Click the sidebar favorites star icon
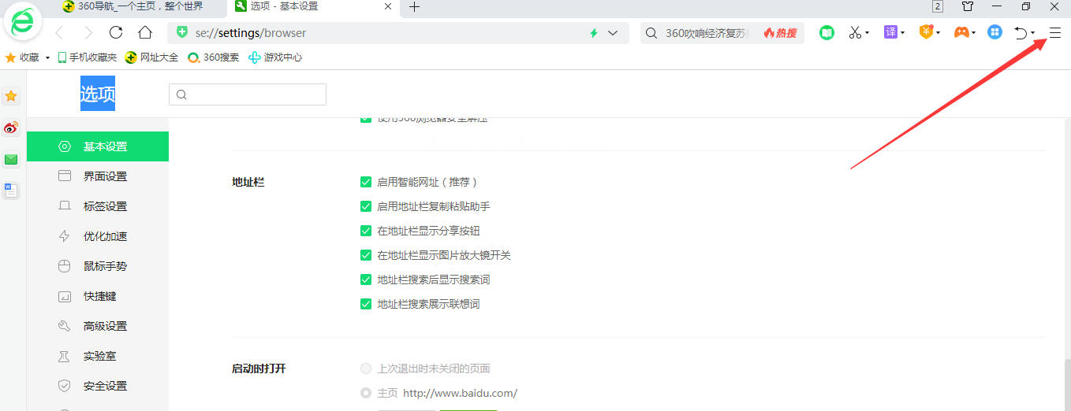 tap(11, 96)
